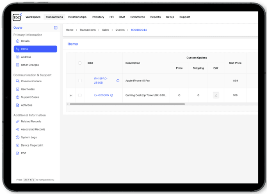267x194 pixels.
Task: Open the Reports menu
Action: (155, 17)
